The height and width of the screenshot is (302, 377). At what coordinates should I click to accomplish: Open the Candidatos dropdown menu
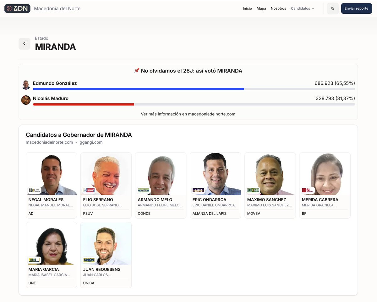(x=302, y=8)
